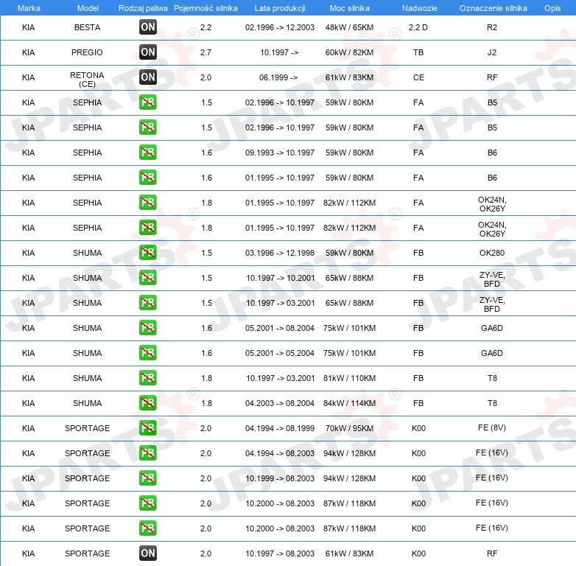Click engine code FE (8V)
This screenshot has width=576, height=566.
492,427
